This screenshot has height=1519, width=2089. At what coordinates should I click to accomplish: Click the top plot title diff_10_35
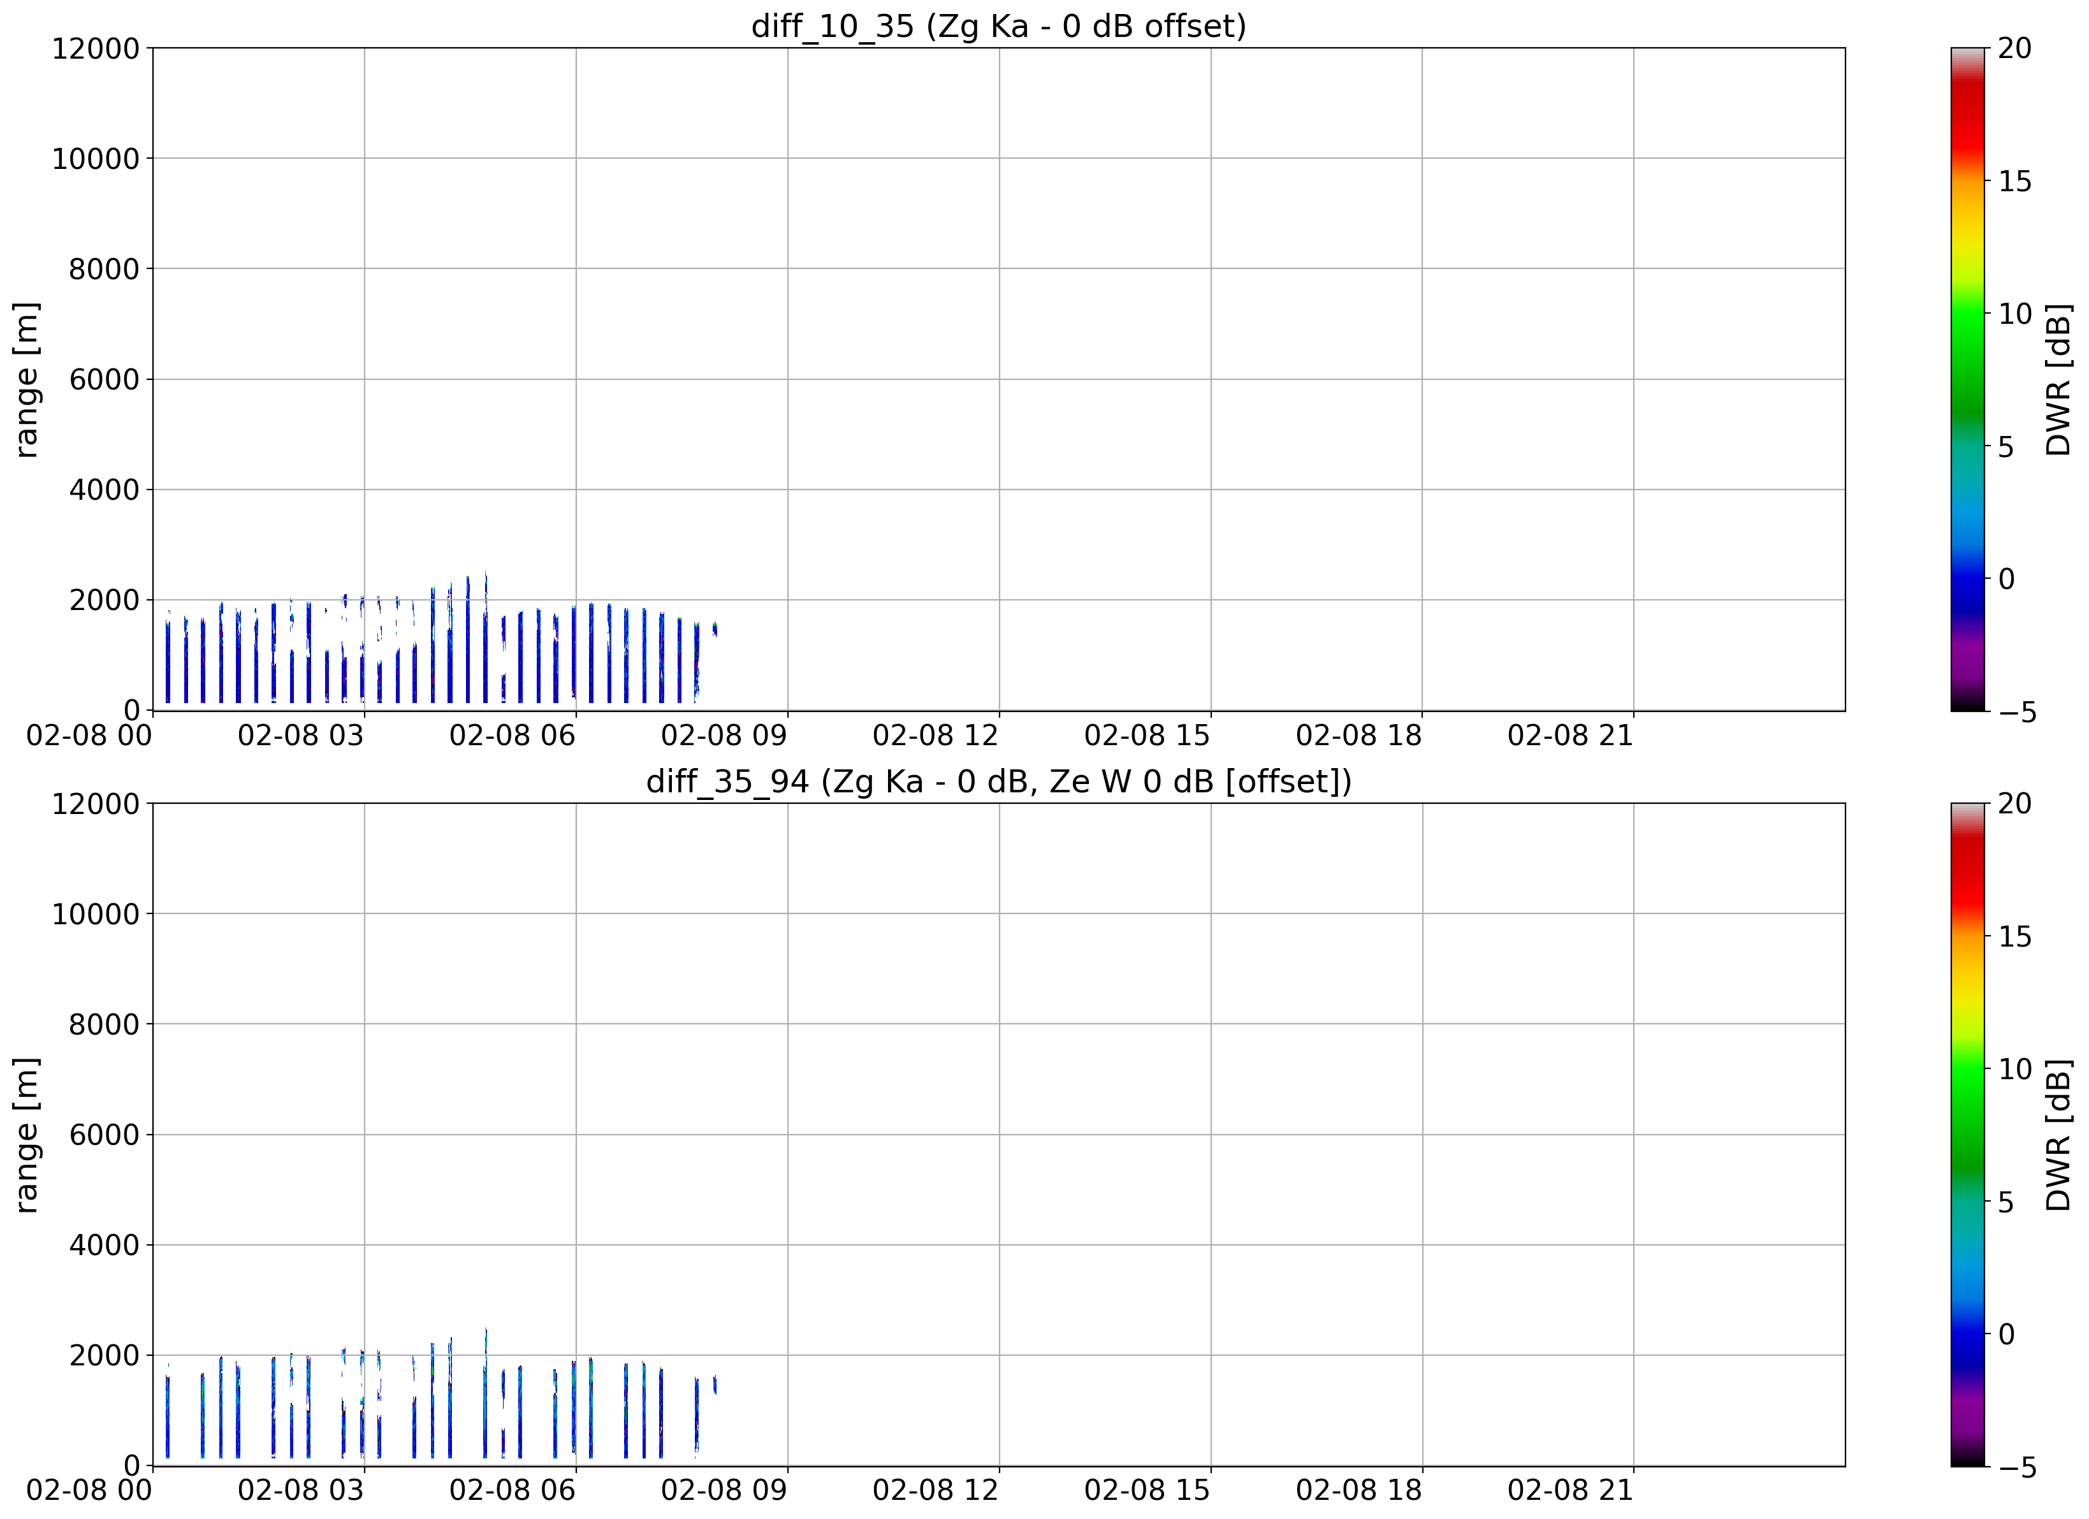pos(998,25)
